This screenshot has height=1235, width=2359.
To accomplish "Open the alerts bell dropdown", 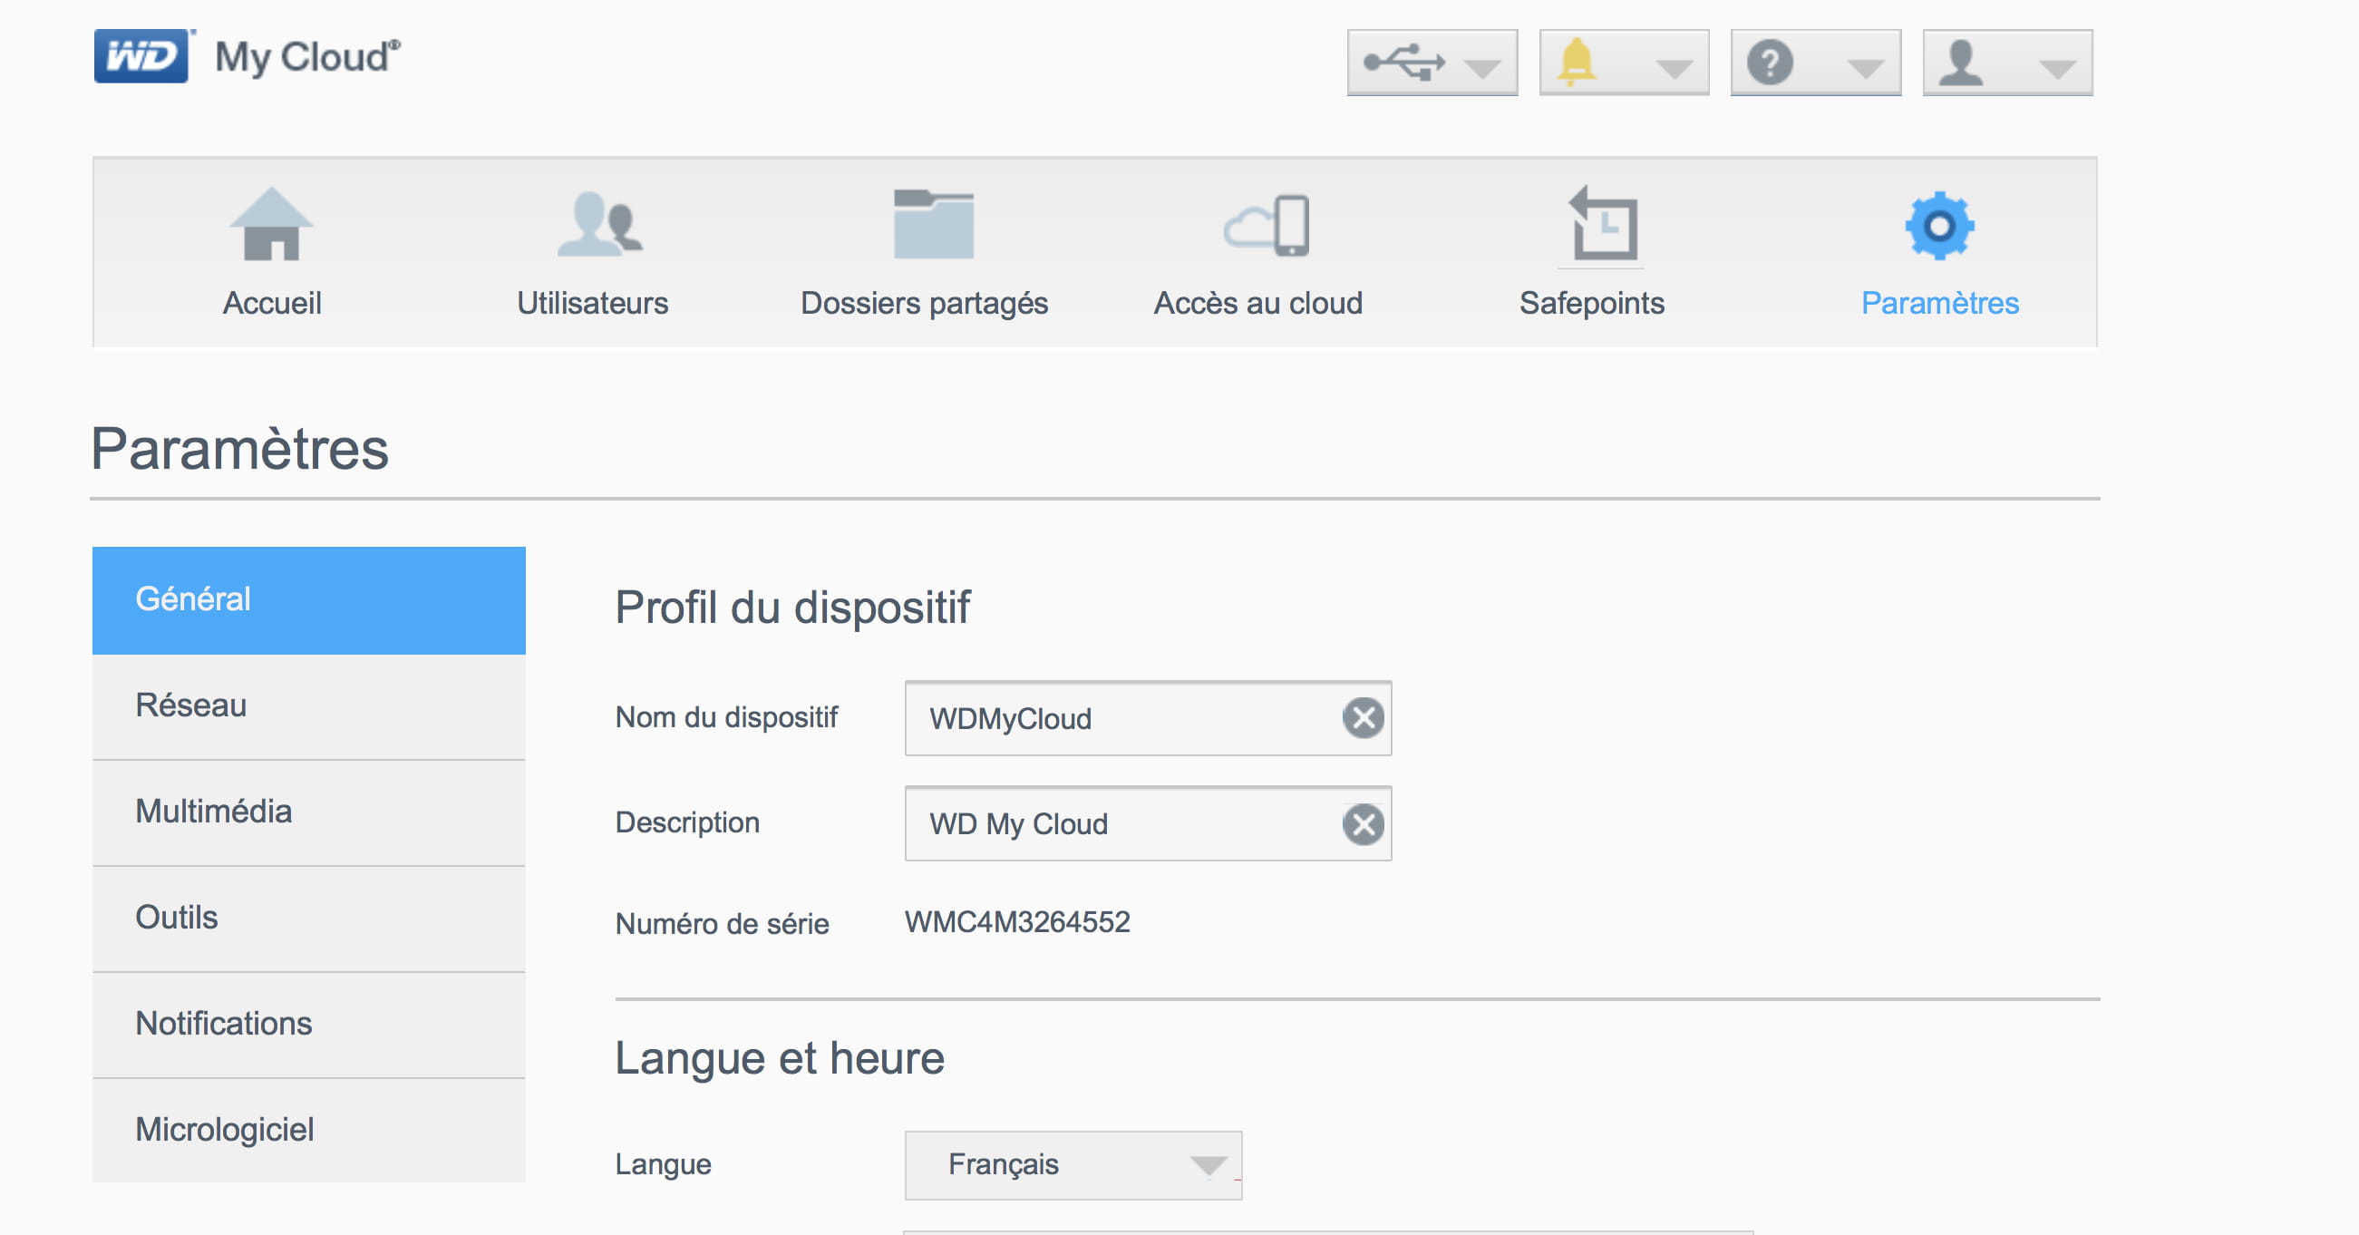I will click(1624, 63).
